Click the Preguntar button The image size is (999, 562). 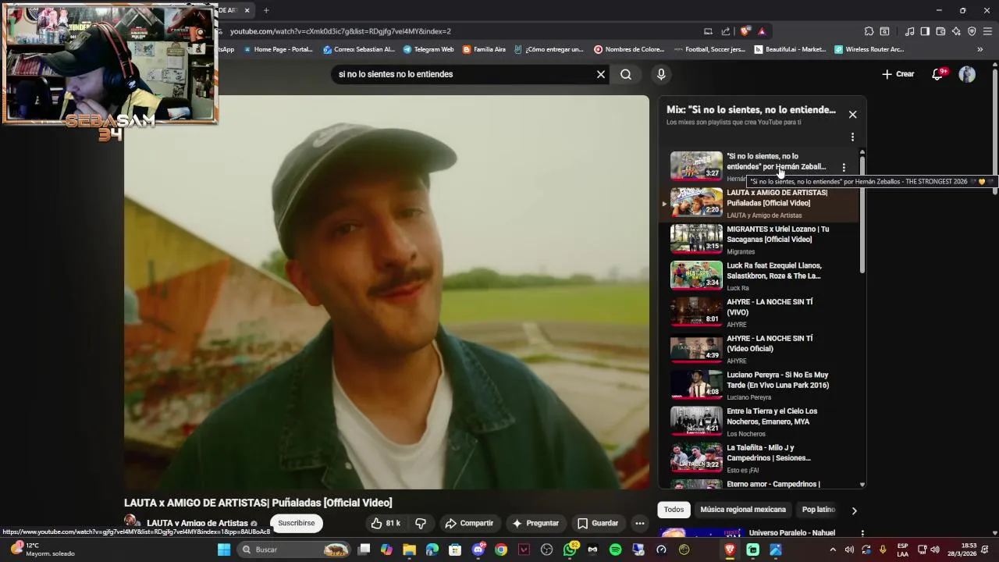click(x=535, y=523)
